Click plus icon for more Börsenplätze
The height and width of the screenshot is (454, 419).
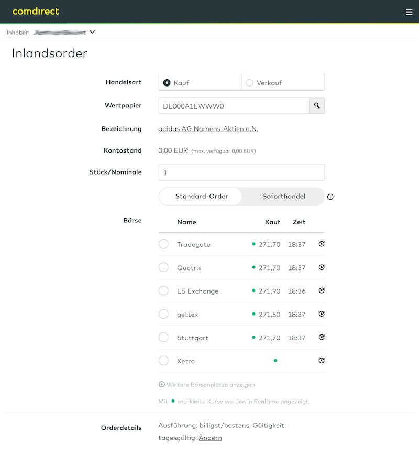point(162,384)
